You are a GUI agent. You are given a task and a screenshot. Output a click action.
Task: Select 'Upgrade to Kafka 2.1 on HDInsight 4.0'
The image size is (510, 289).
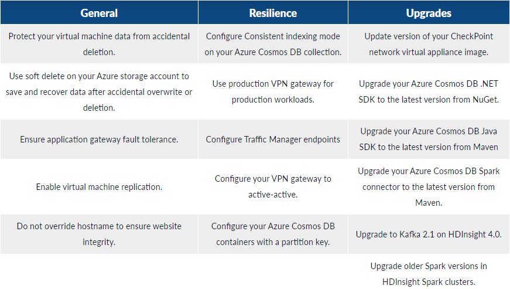(429, 234)
